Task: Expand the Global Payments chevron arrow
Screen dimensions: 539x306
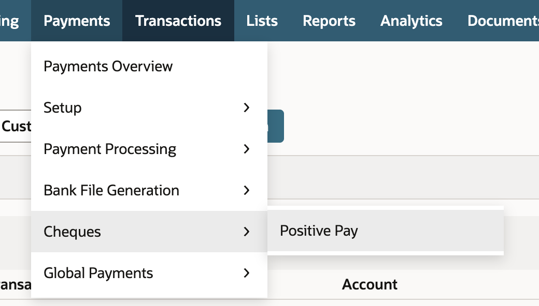Action: point(247,273)
